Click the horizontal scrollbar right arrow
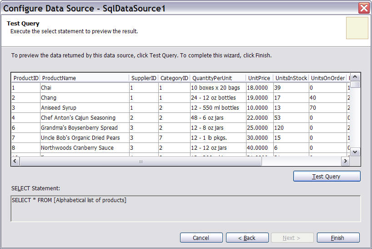The image size is (372, 249). point(345,161)
